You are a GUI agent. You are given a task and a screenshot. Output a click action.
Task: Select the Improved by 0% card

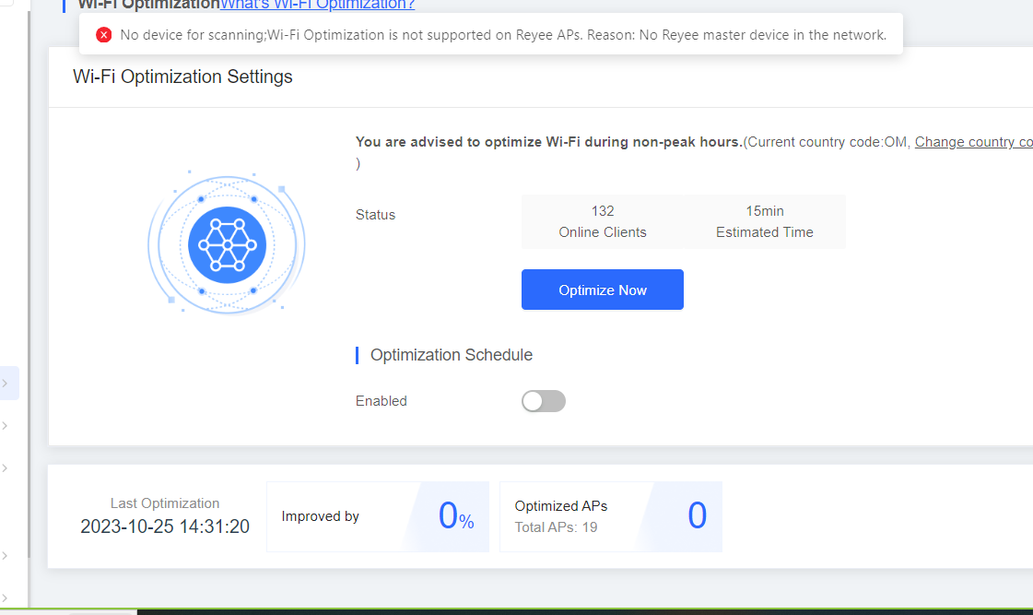point(378,516)
